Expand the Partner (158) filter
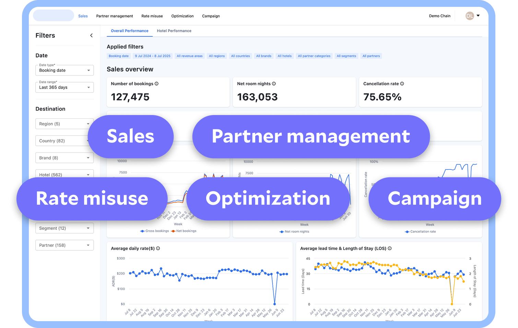The width and height of the screenshot is (518, 328). coord(64,245)
